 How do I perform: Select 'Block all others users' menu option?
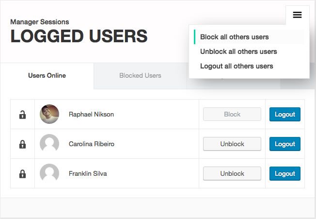tap(235, 37)
